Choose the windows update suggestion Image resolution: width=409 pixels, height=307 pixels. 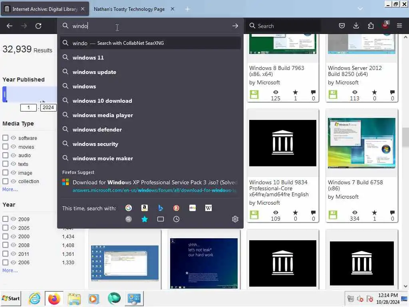click(150, 72)
